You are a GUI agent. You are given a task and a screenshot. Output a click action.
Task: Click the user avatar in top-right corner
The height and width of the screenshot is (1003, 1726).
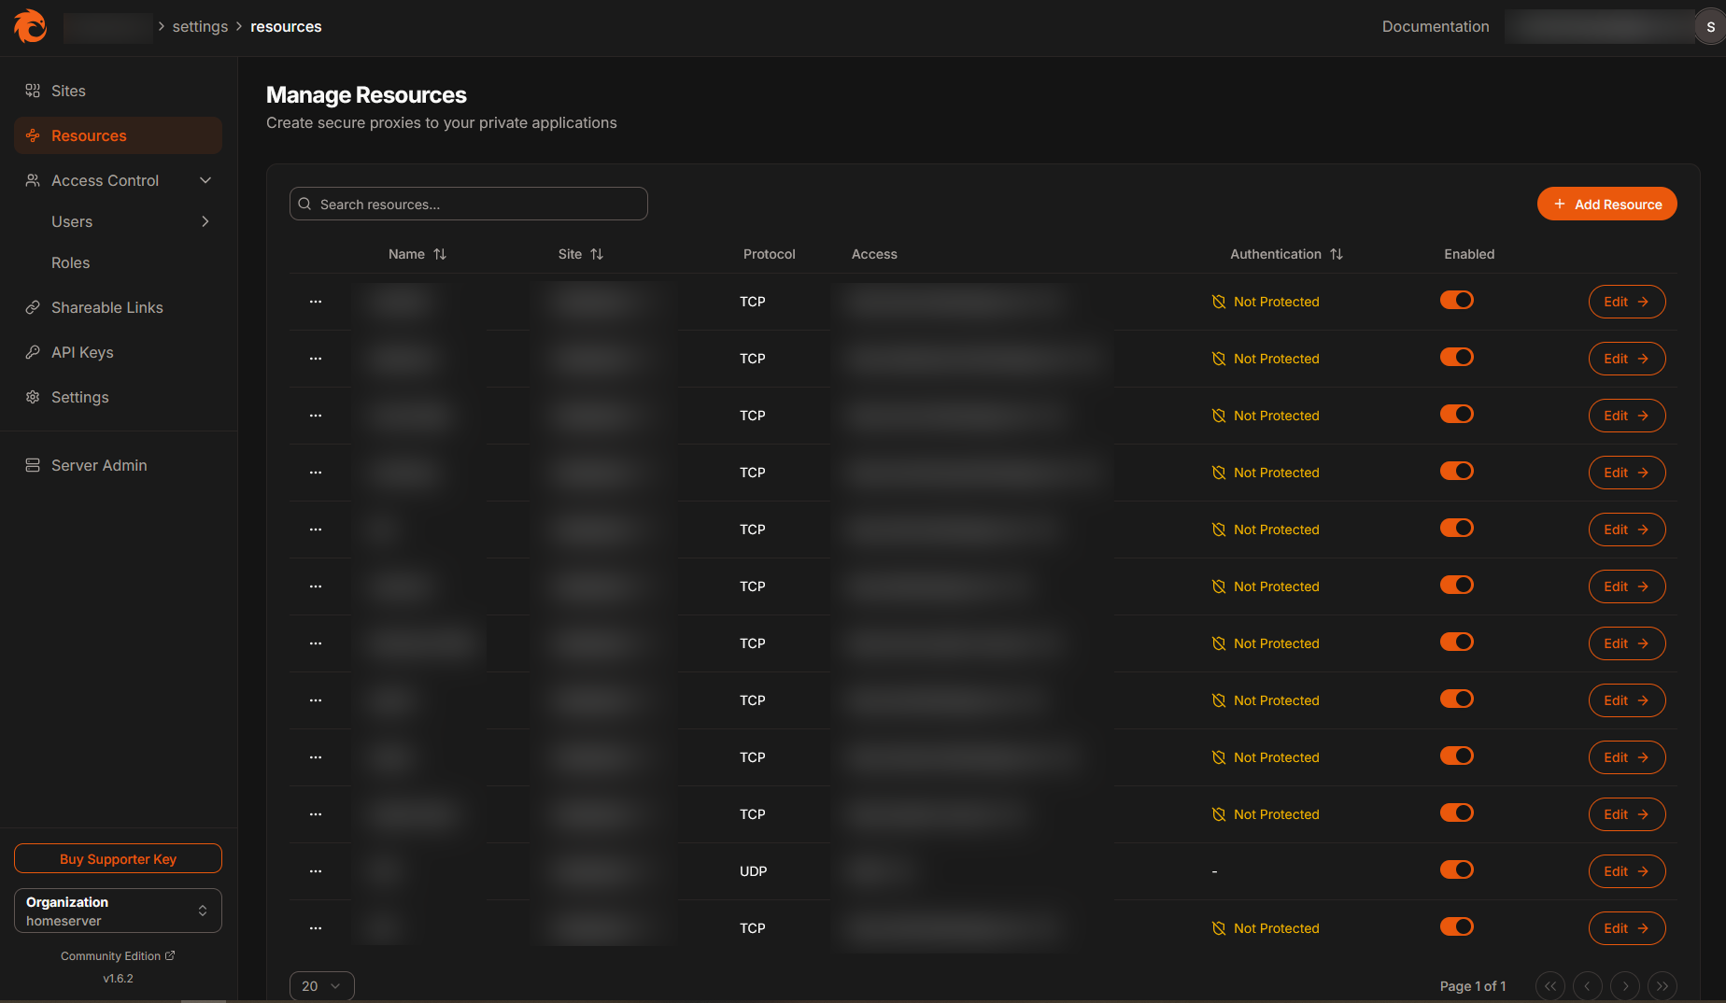pos(1710,27)
